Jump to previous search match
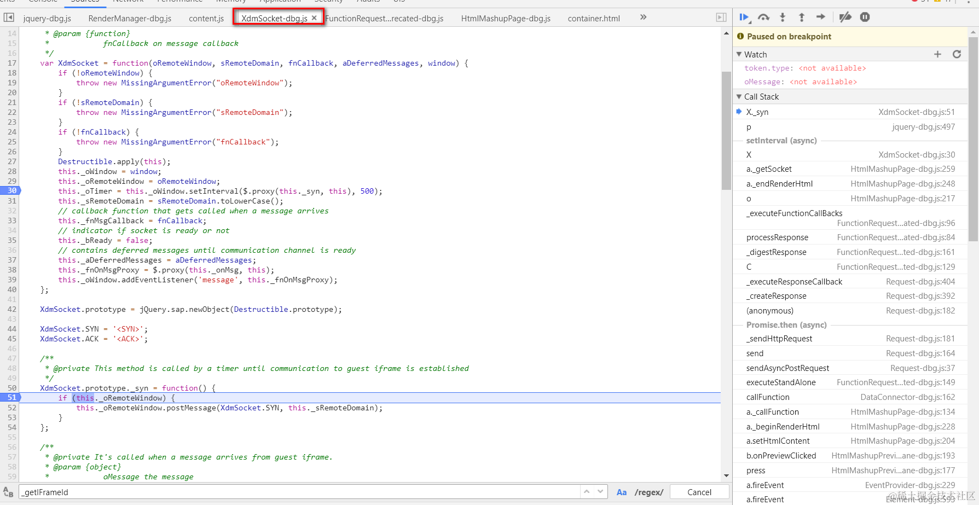The height and width of the screenshot is (505, 979). pos(587,492)
